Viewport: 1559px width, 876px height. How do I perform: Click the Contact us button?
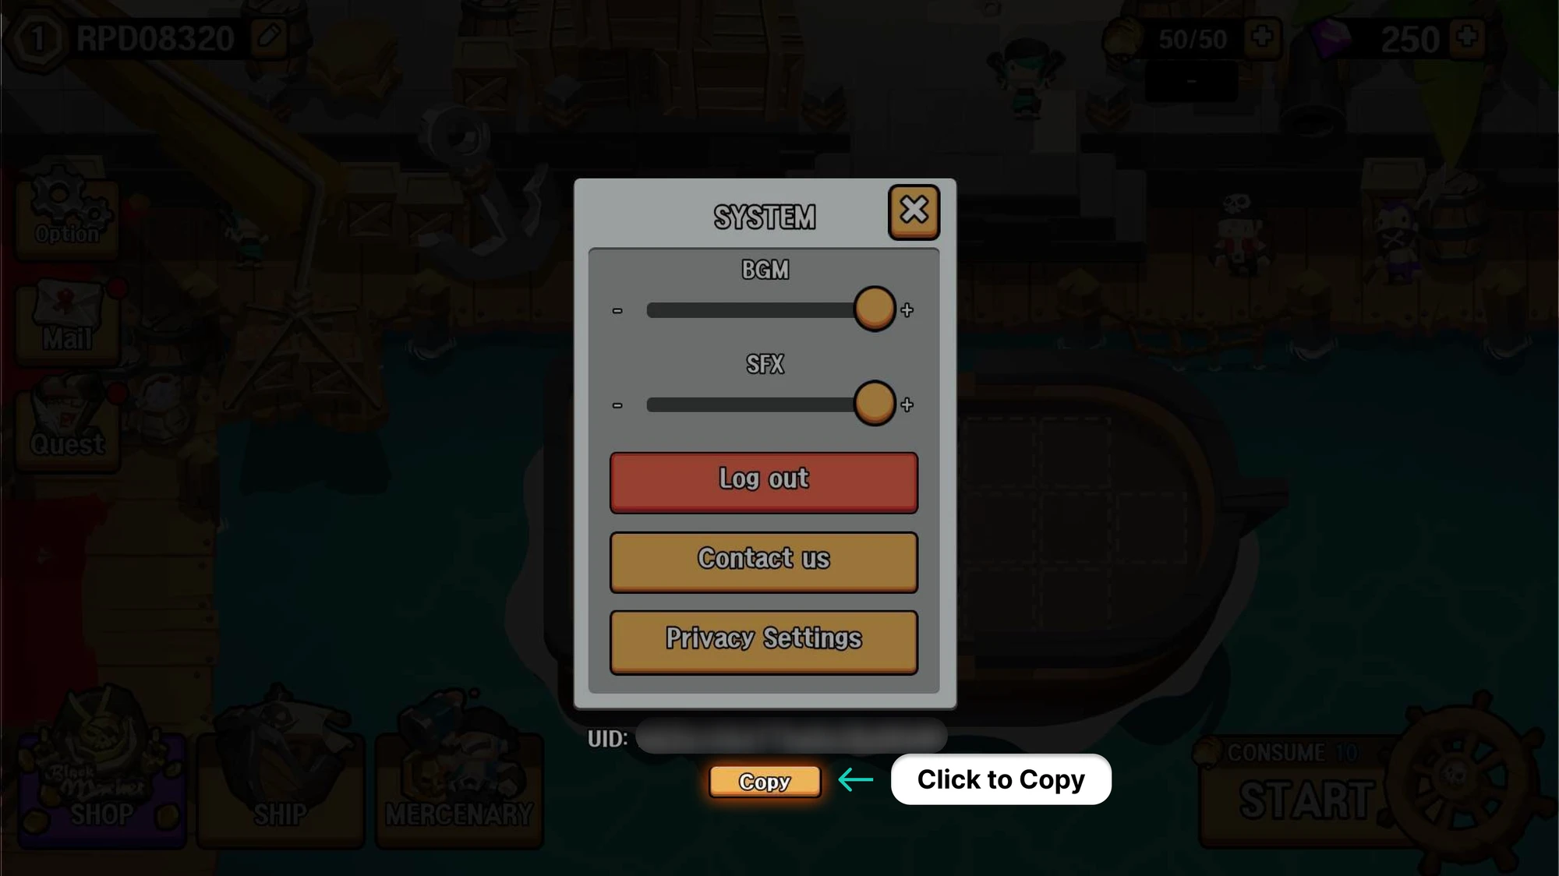point(763,558)
